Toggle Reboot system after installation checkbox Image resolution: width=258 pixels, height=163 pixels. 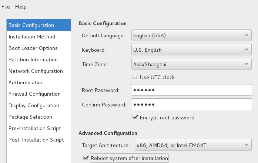(x=86, y=158)
